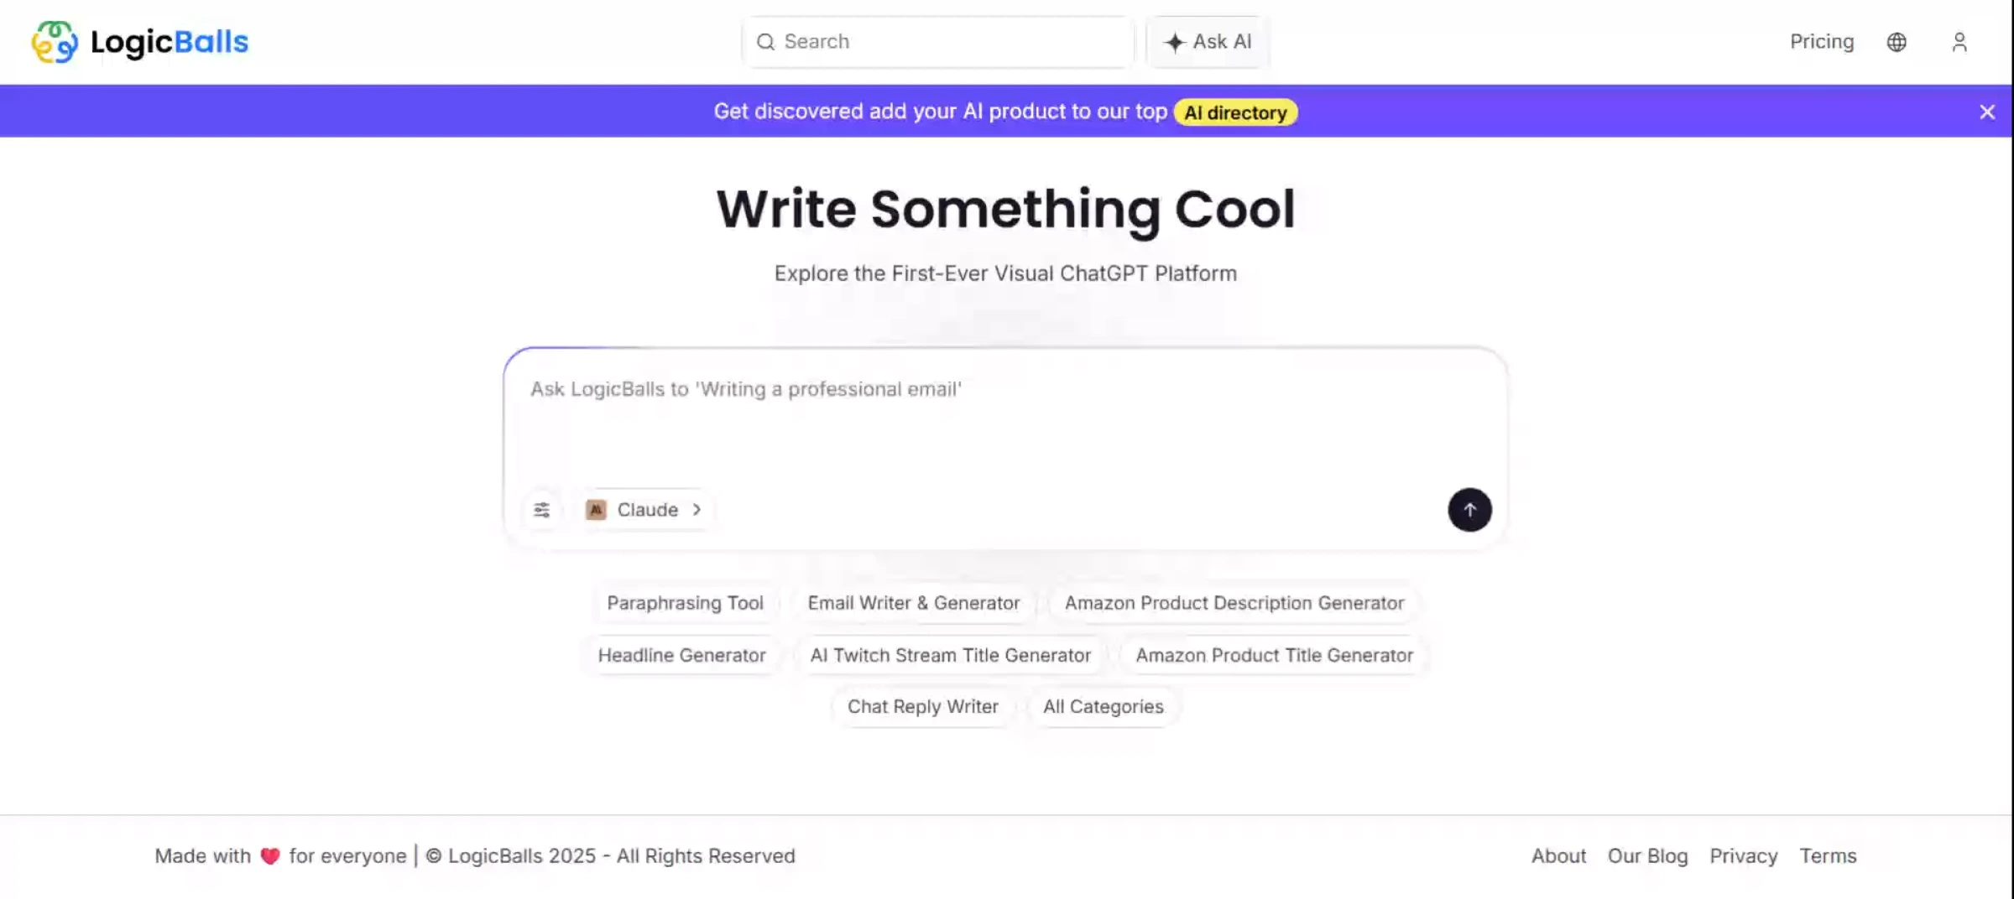Open the user account profile icon
This screenshot has height=899, width=2014.
pyautogui.click(x=1959, y=42)
